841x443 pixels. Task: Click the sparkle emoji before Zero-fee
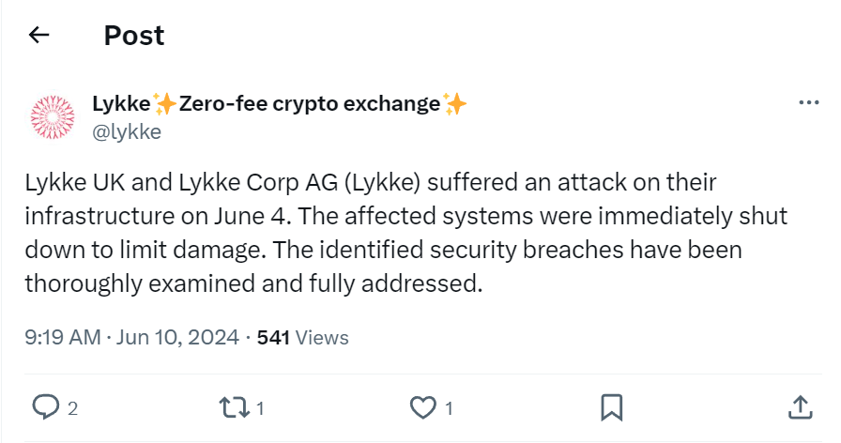pos(165,104)
